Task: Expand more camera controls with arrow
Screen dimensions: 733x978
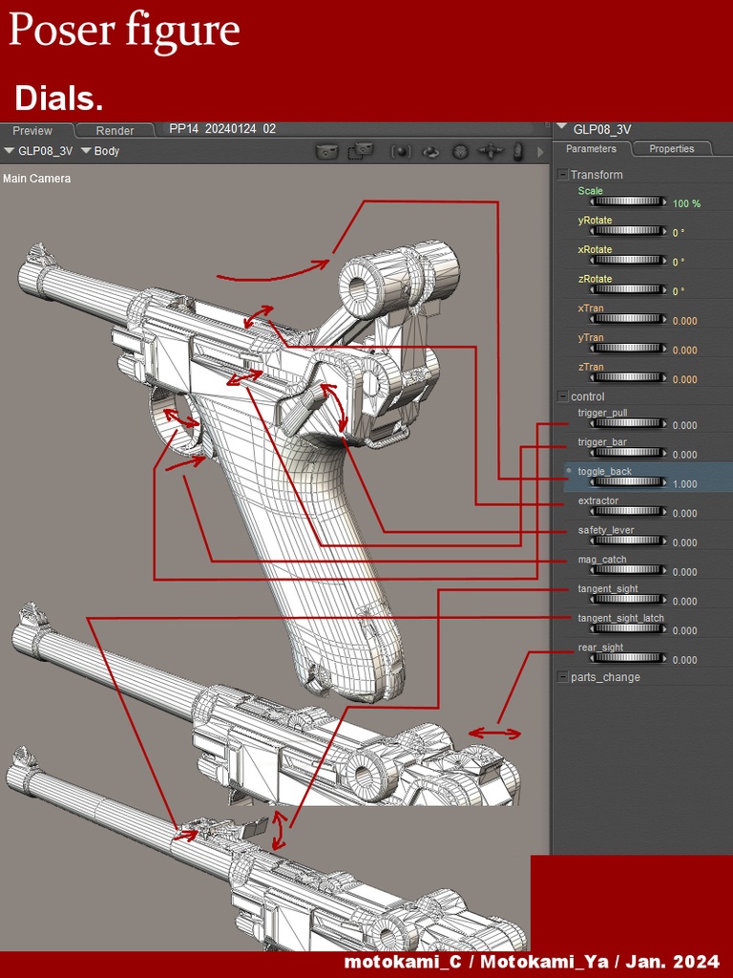Action: (540, 152)
